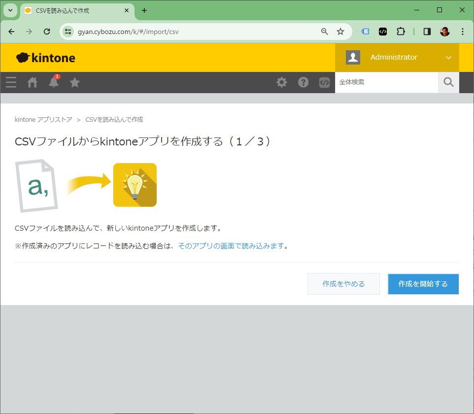Bookmark this page with star icon
Viewport: 474px width, 414px height.
340,32
